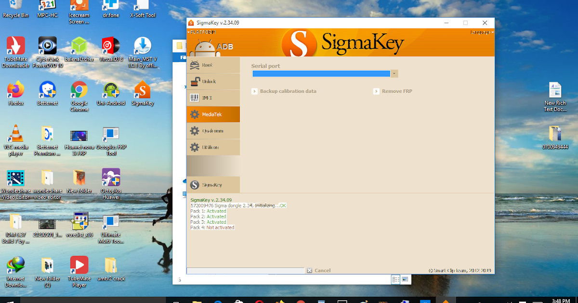Open the Betternet Premium folder

(47, 140)
